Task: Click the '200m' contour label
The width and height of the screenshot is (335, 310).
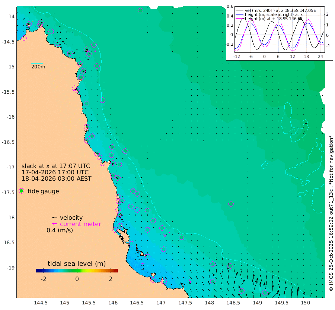Action: pos(38,67)
